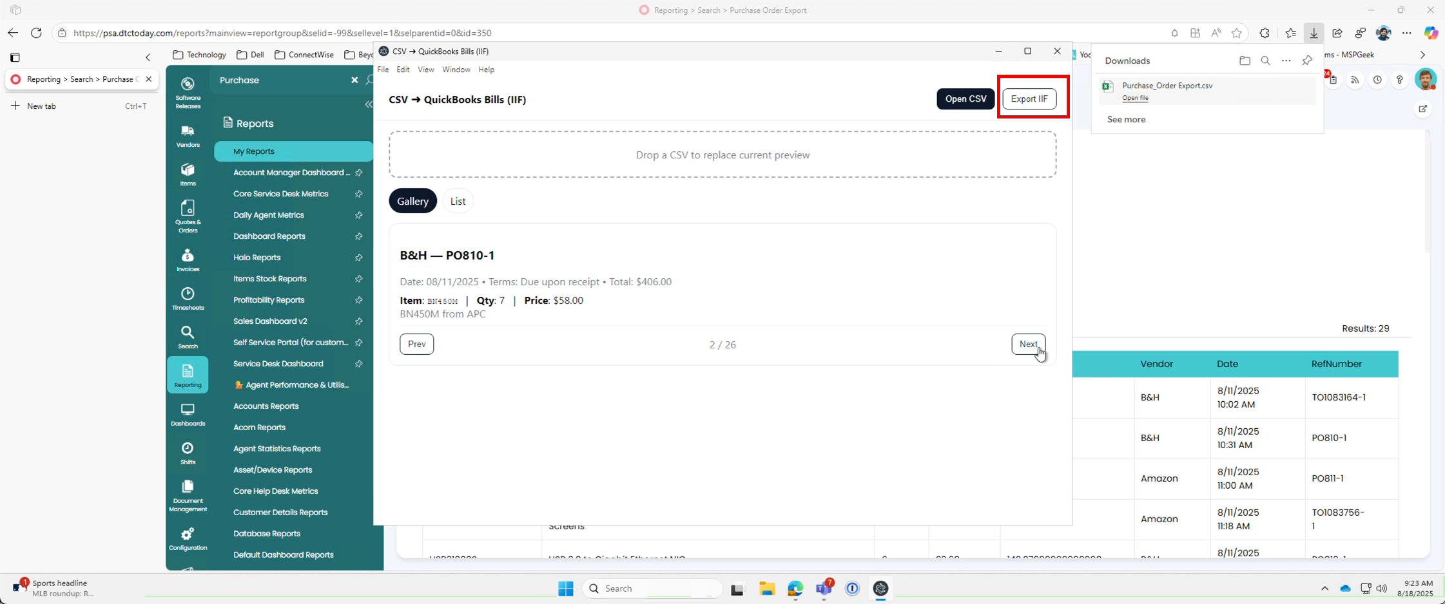This screenshot has height=604, width=1445.
Task: Switch to the List view tab
Action: [458, 201]
